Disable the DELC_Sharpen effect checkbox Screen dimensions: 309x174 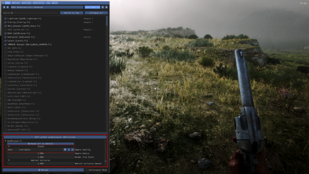[6, 26]
